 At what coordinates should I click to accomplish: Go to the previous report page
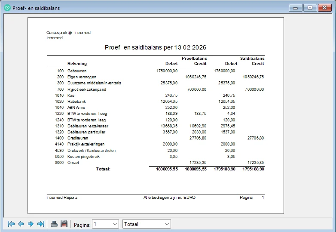tap(21, 224)
